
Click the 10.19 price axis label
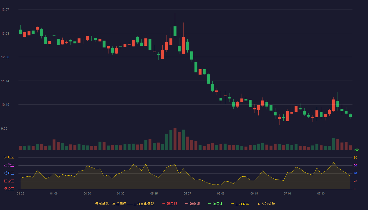coord(5,105)
